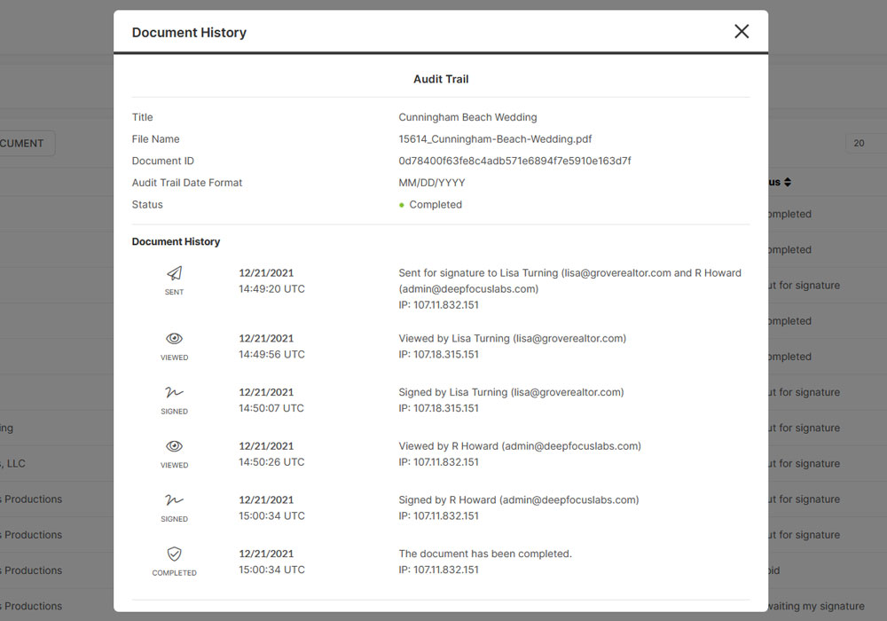Click the MM/DD/YYYY date format value
The height and width of the screenshot is (621, 887).
(432, 183)
